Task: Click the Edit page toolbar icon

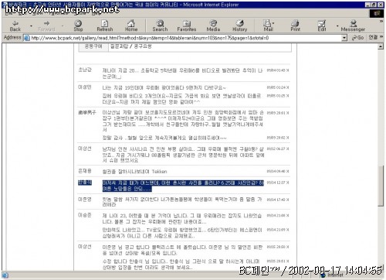Action: [322, 26]
